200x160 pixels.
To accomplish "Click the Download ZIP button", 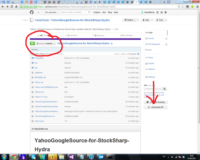I will (155, 107).
